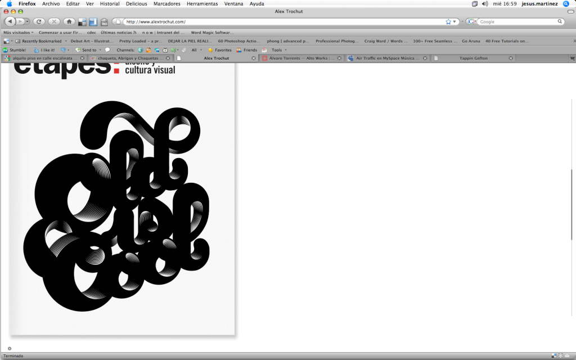The image size is (576, 360).
Task: Reload the current page
Action: point(39,21)
